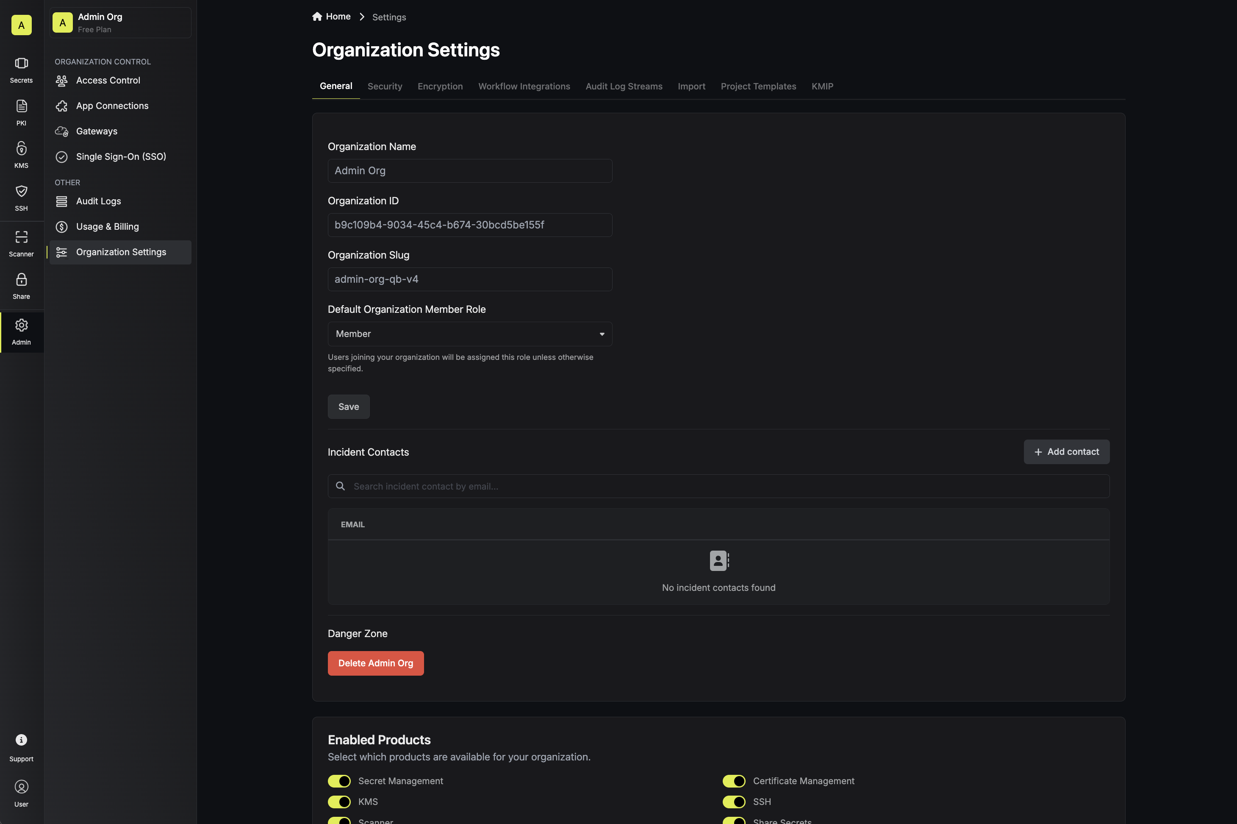Open the Secrets section icon
The width and height of the screenshot is (1237, 824).
pyautogui.click(x=21, y=63)
